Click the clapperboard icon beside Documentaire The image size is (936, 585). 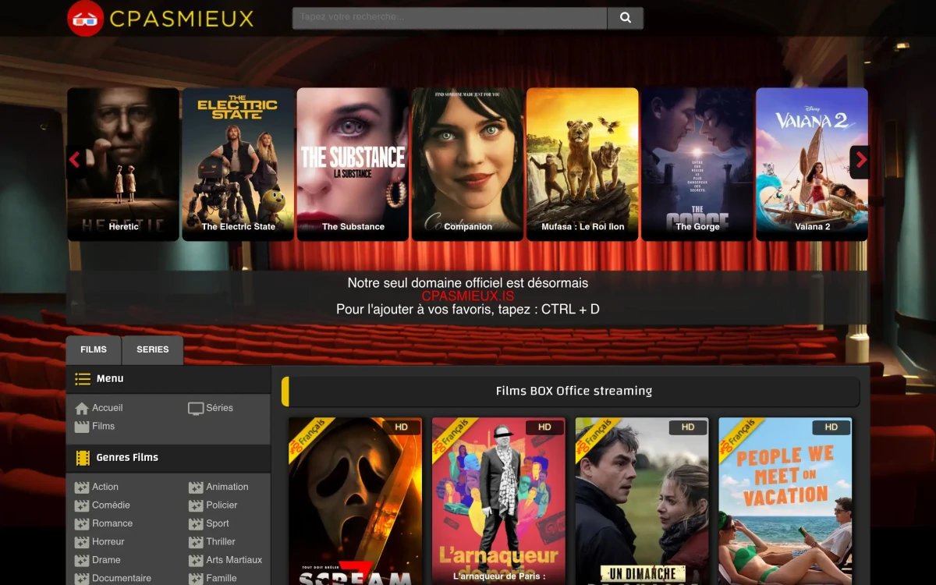[82, 579]
